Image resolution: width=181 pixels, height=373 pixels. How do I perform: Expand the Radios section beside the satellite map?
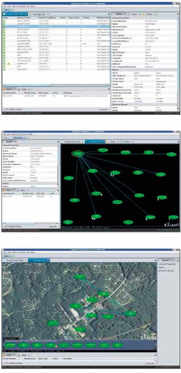tap(161, 268)
